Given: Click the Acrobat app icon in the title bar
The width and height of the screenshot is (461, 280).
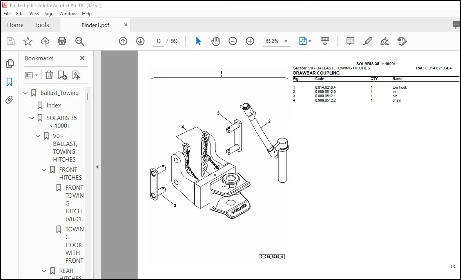Looking at the screenshot, I should [x=5, y=5].
